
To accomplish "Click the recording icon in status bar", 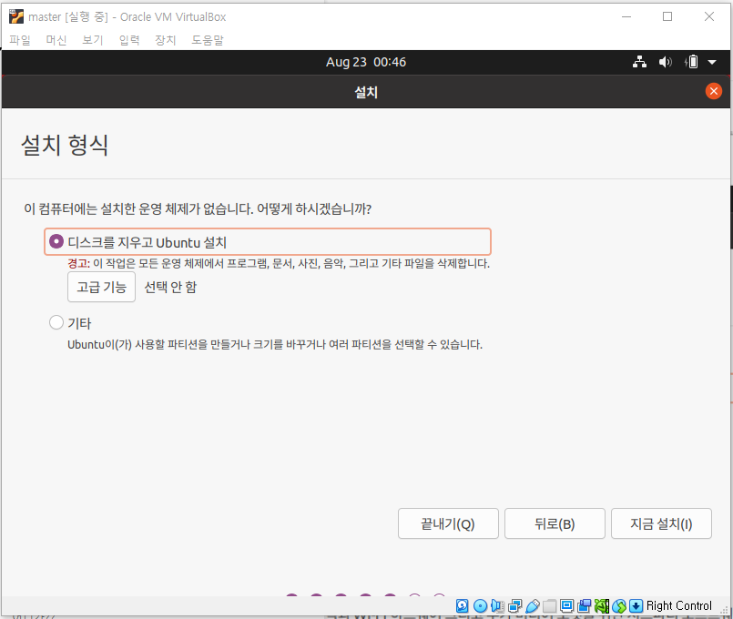I will coord(584,606).
